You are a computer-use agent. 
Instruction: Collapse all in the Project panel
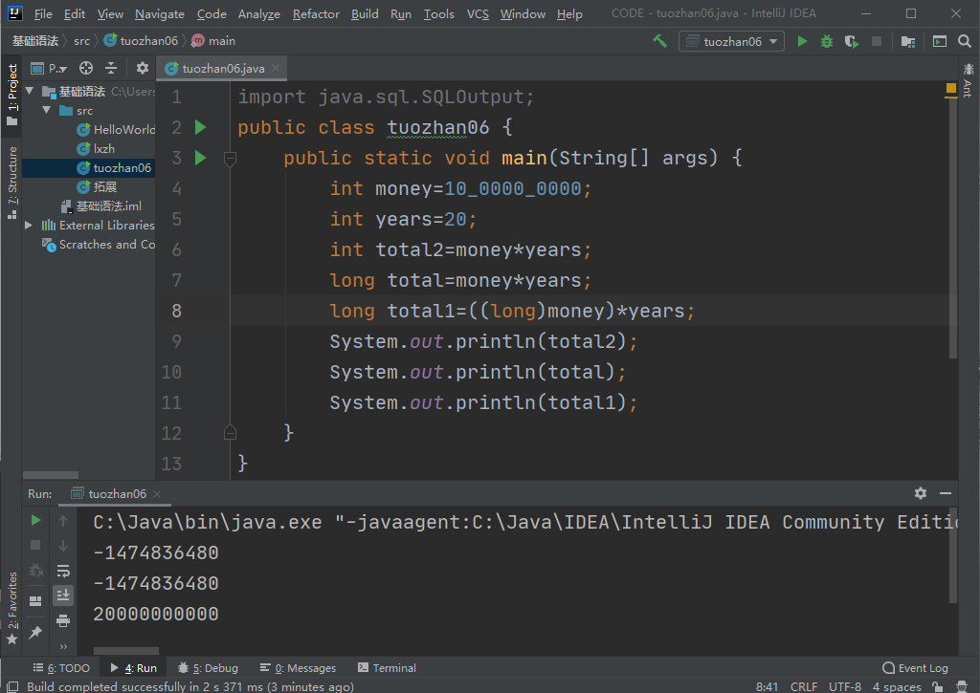[111, 68]
